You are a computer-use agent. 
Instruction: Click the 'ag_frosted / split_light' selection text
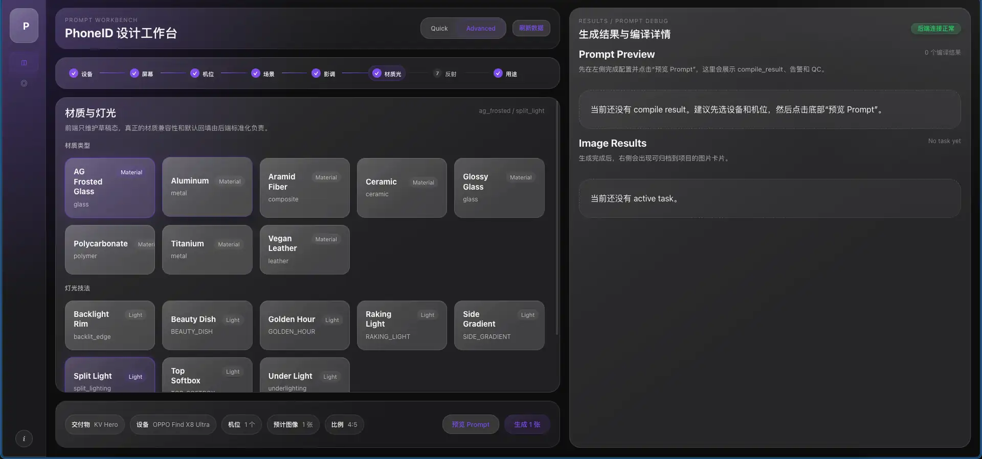tap(511, 111)
